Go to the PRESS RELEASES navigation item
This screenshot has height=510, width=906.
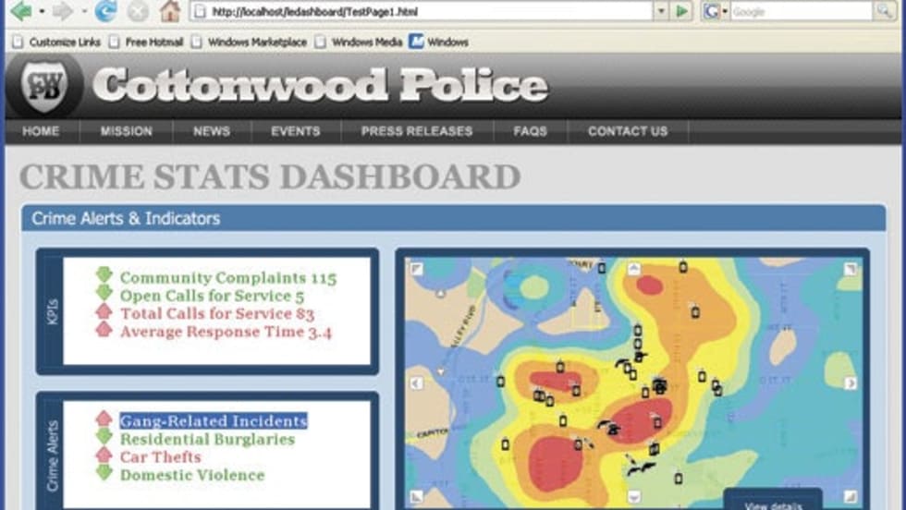(416, 131)
